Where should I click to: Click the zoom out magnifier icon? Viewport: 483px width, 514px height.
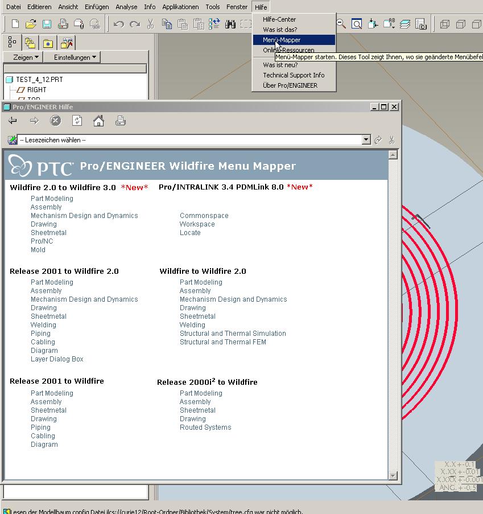click(x=341, y=24)
